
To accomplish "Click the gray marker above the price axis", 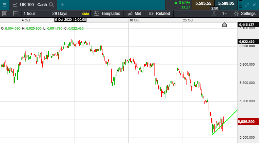I will (224, 24).
